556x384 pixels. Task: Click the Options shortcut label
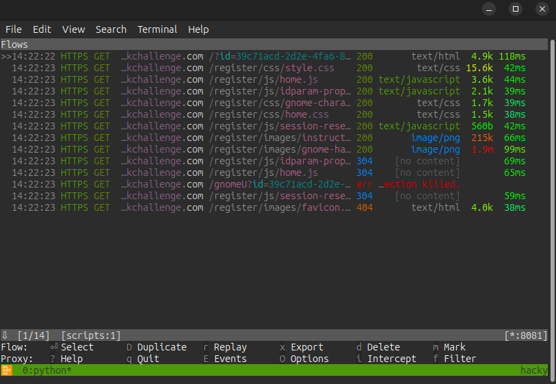pyautogui.click(x=309, y=359)
